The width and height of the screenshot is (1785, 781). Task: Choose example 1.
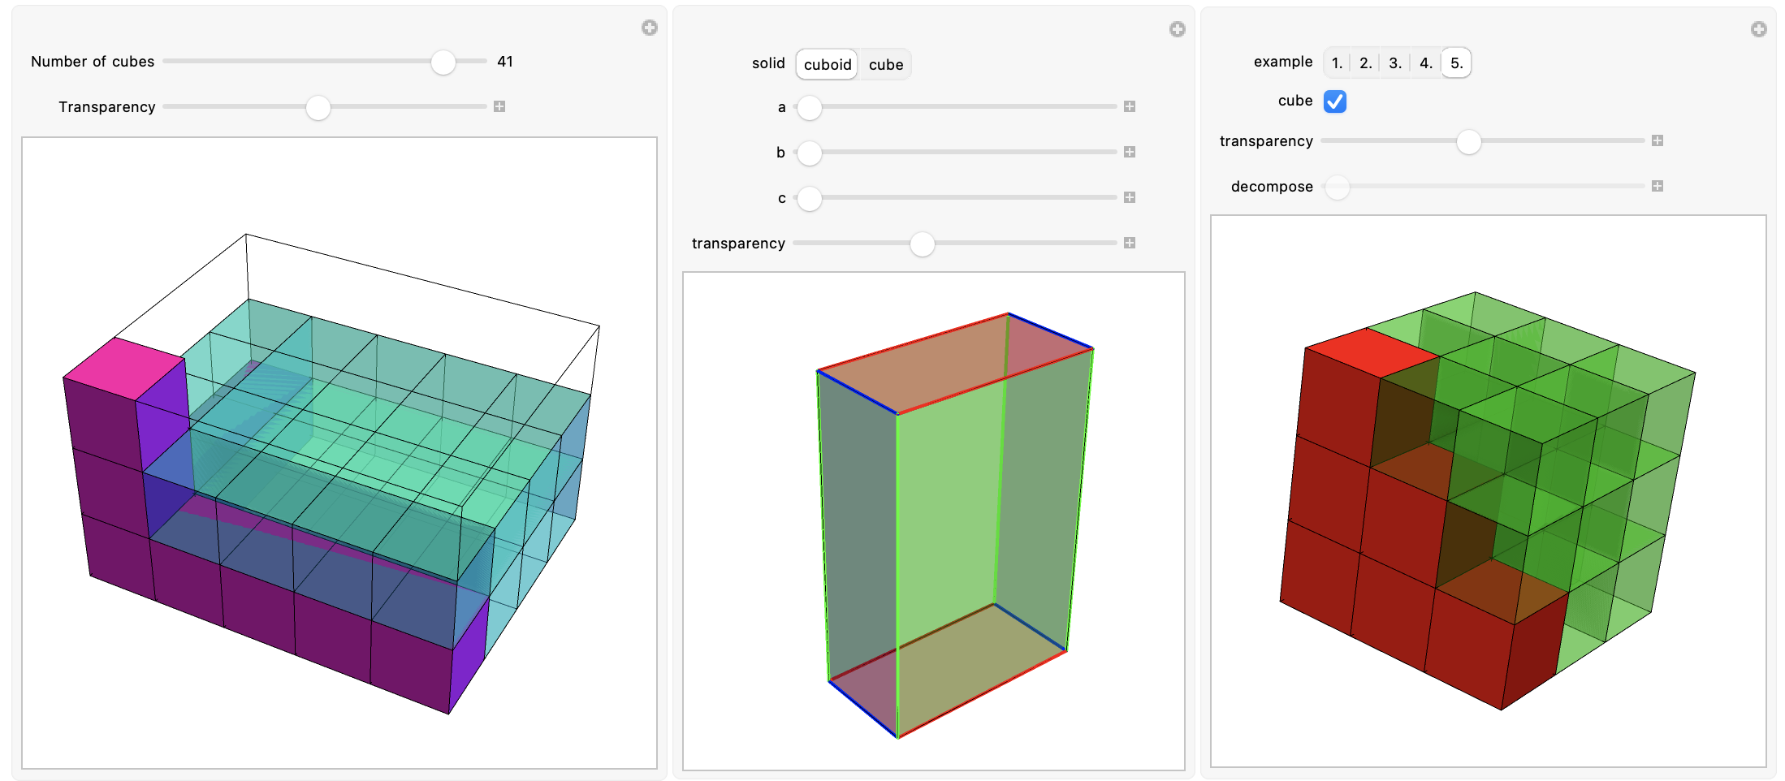point(1337,63)
